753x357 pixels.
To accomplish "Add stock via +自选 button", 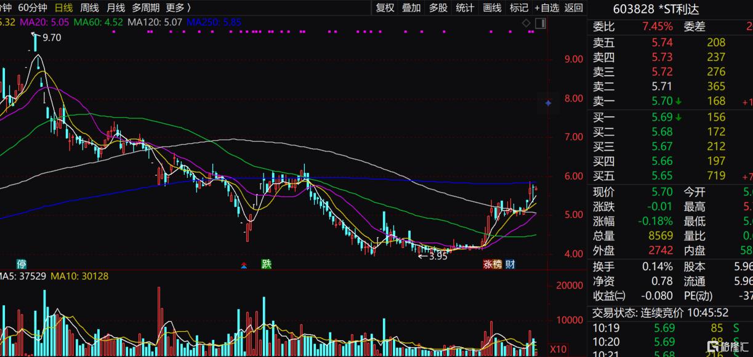I will click(547, 7).
